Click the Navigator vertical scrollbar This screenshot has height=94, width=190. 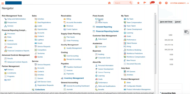(x=155, y=44)
